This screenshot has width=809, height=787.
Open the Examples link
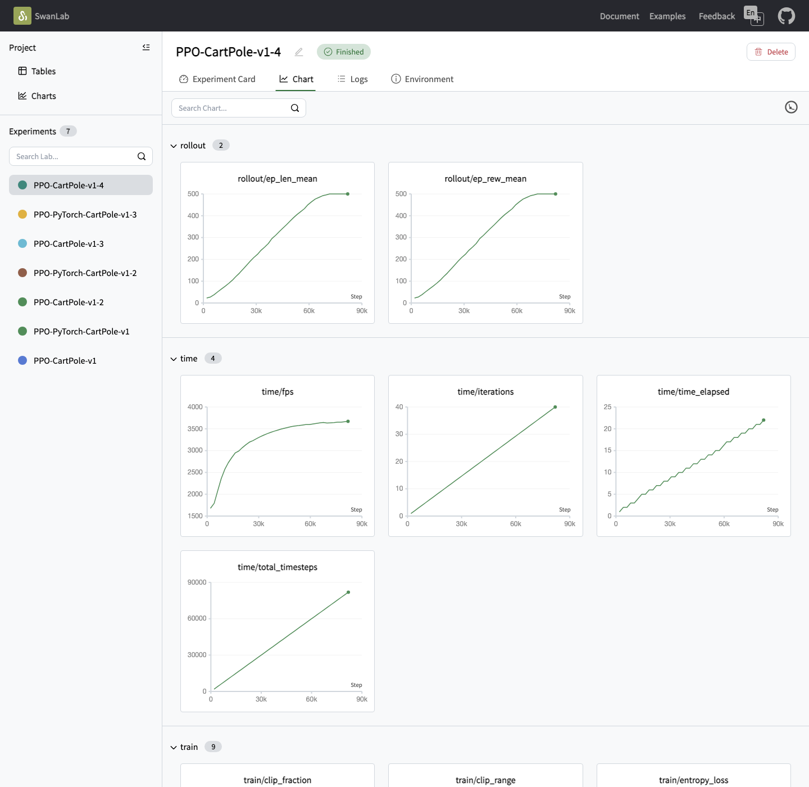coord(667,16)
